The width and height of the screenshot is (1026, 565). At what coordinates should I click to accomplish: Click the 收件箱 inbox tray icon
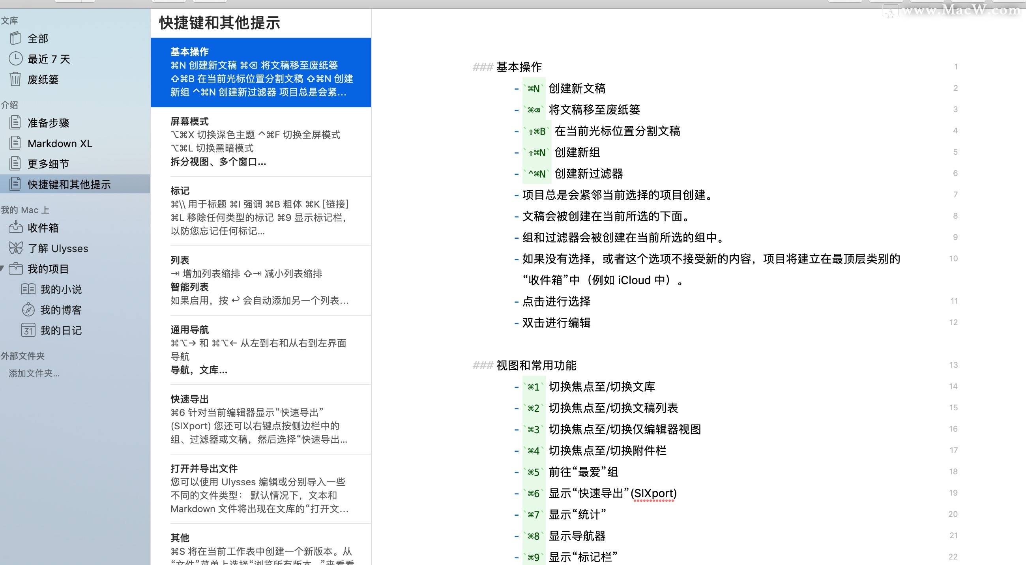15,227
